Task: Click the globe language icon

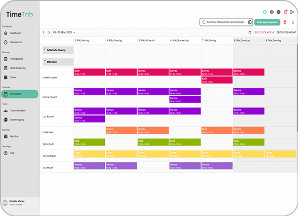Action: tap(279, 12)
